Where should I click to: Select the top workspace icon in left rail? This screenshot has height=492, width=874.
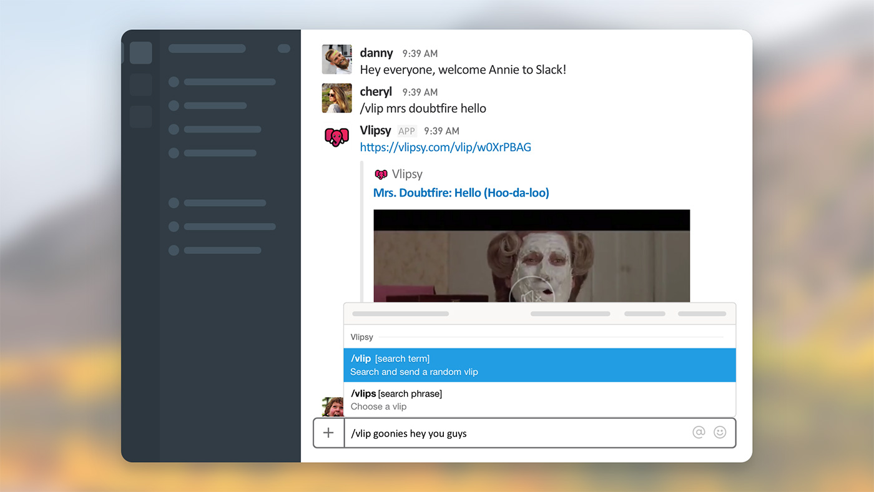coord(141,53)
